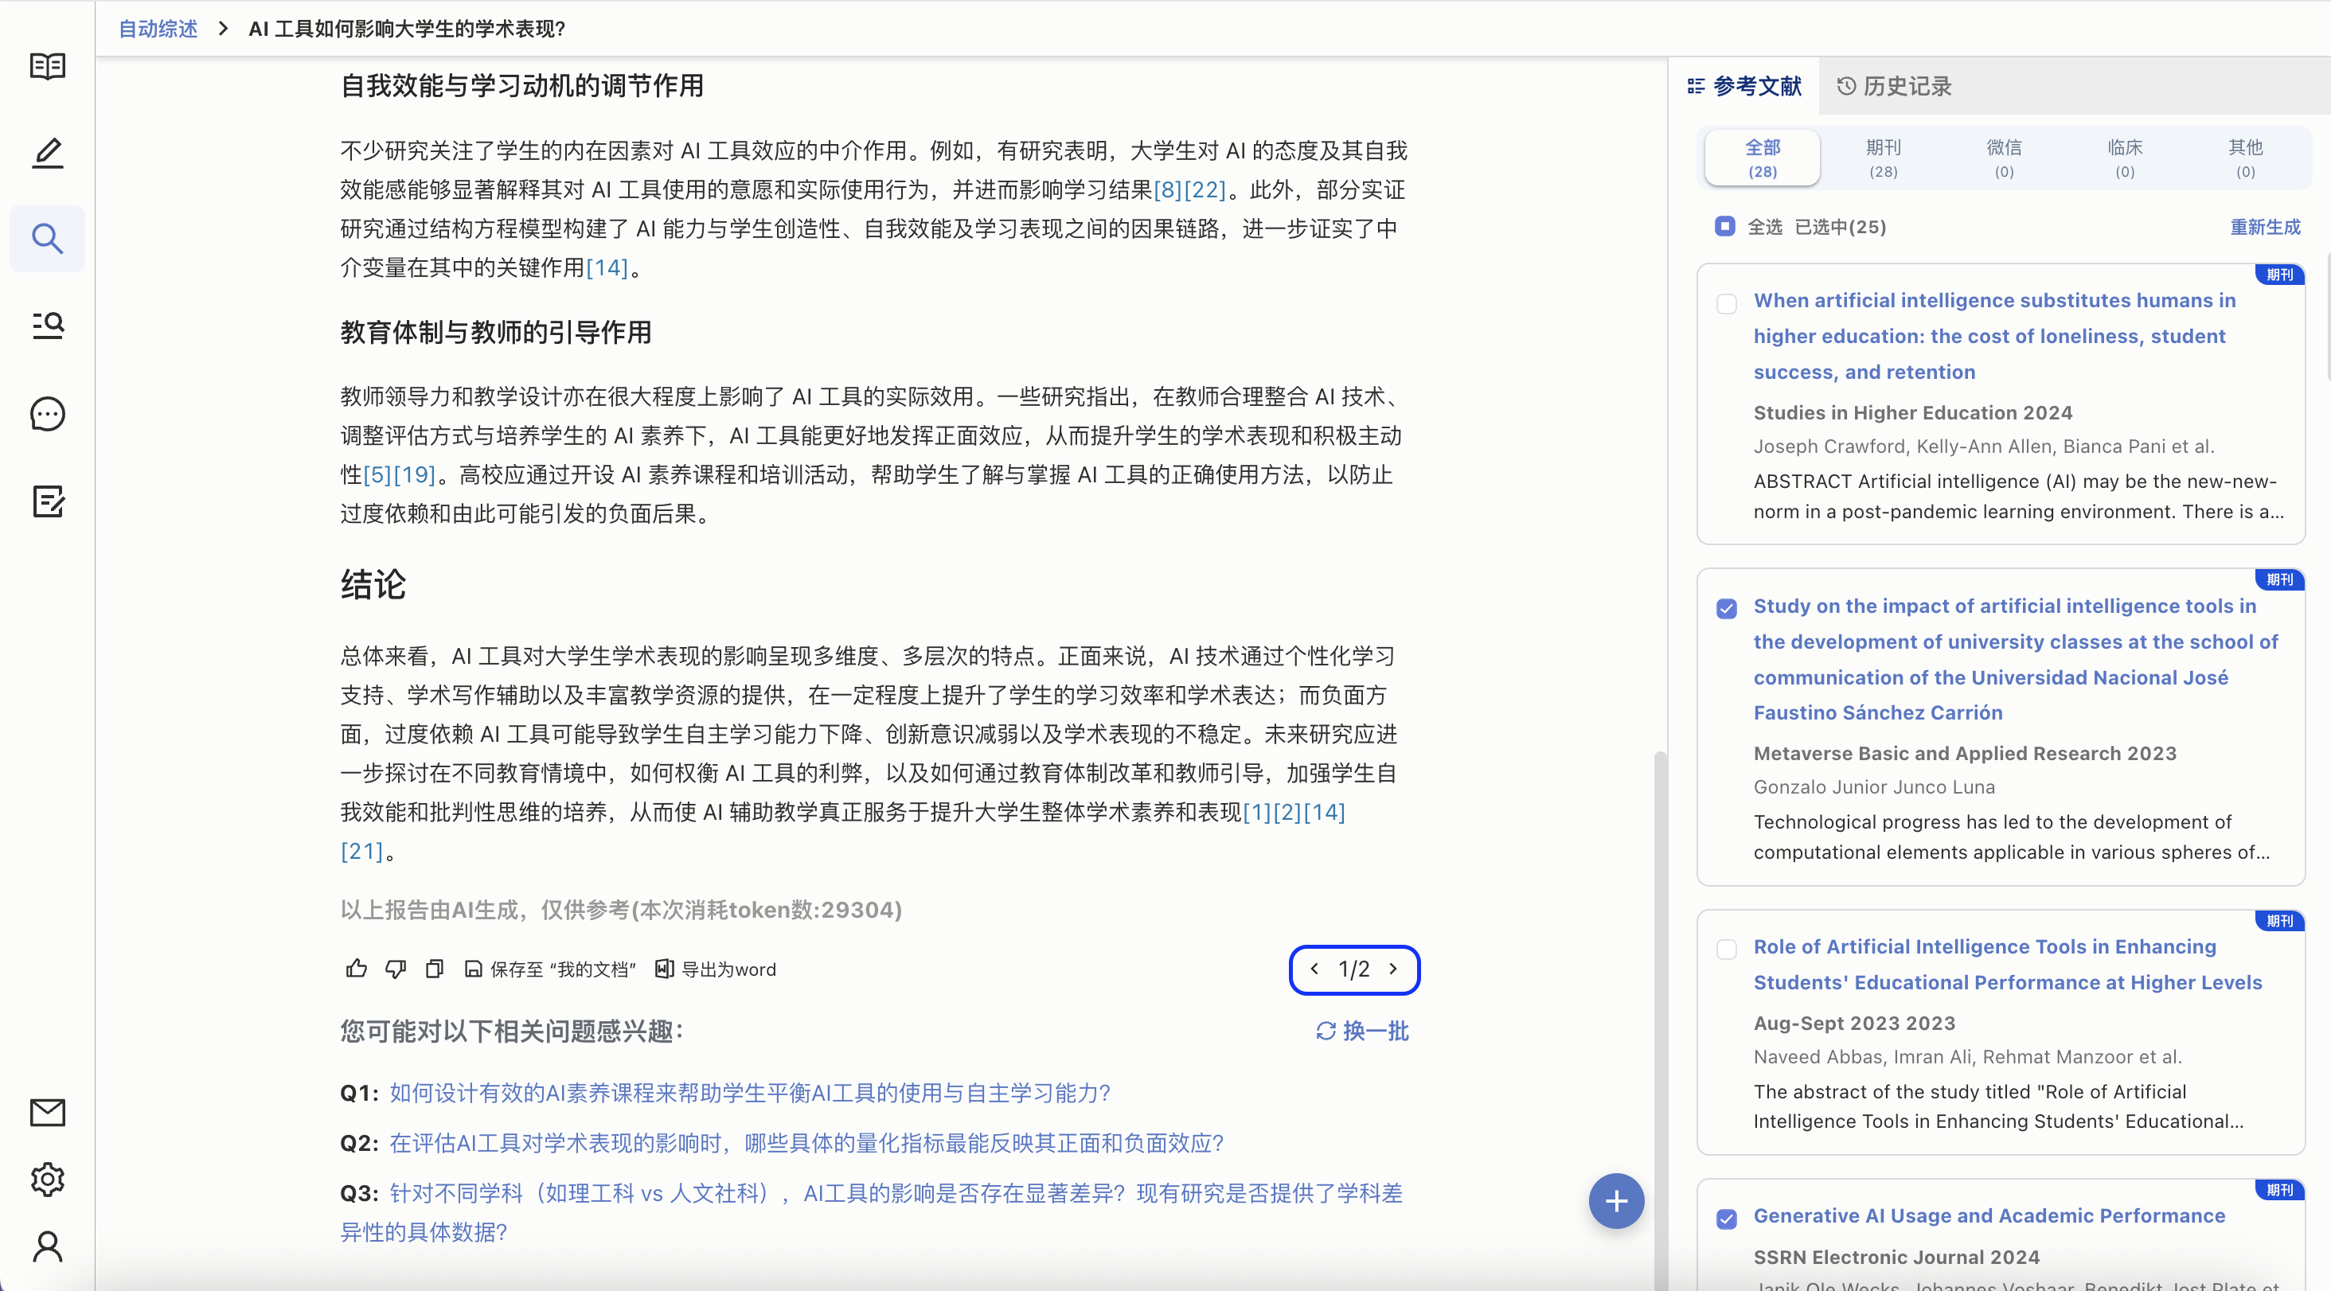
Task: Export report via 导出为word
Action: coord(716,969)
